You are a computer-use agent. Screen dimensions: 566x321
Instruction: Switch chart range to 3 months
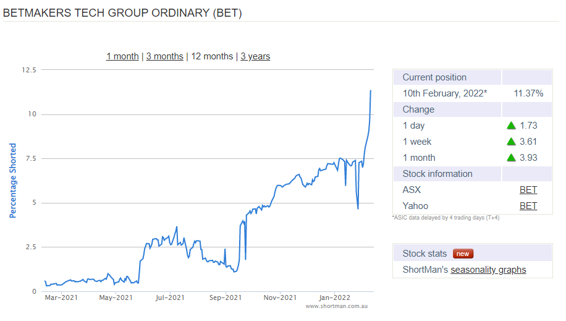pyautogui.click(x=164, y=56)
